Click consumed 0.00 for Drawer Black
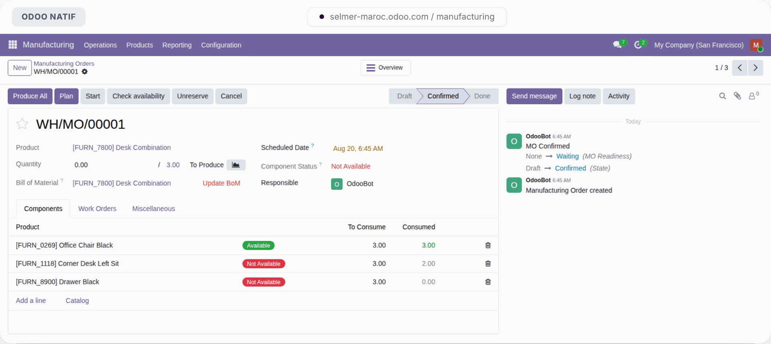This screenshot has height=344, width=771. pyautogui.click(x=428, y=282)
